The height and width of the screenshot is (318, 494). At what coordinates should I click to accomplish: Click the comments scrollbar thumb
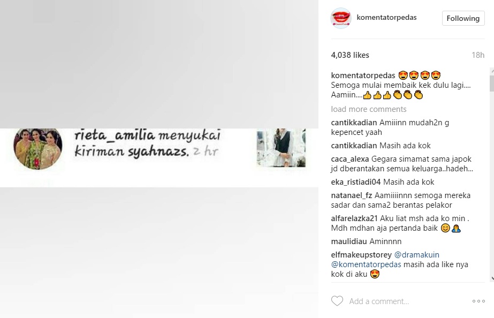[491, 83]
